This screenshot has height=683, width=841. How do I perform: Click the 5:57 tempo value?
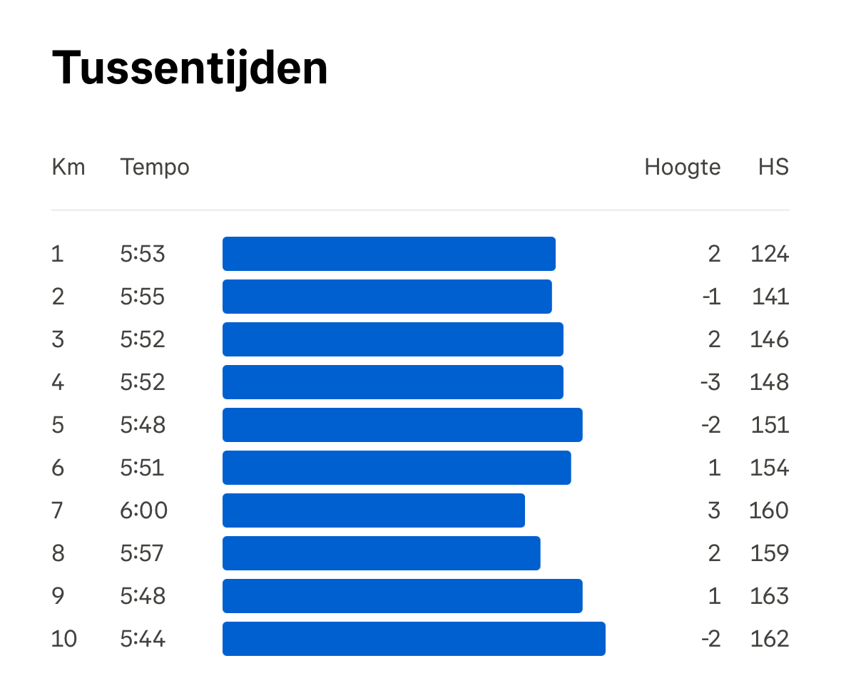coord(143,553)
